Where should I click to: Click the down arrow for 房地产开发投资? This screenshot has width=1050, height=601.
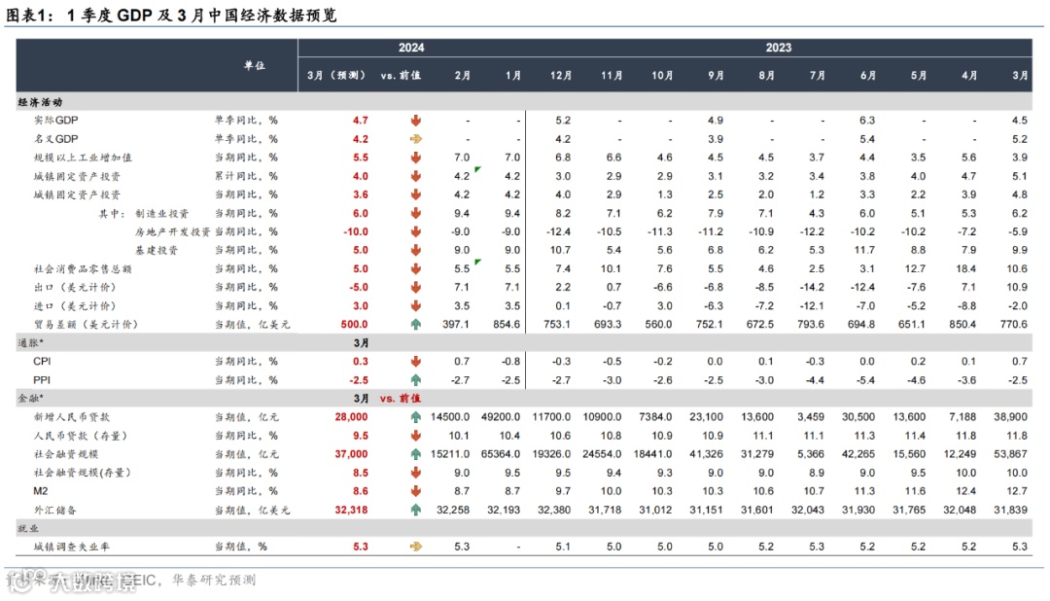click(416, 231)
